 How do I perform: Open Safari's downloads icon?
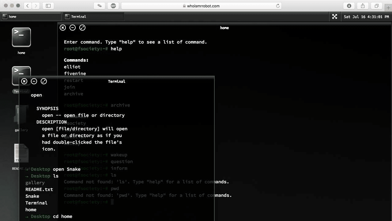pos(349,6)
